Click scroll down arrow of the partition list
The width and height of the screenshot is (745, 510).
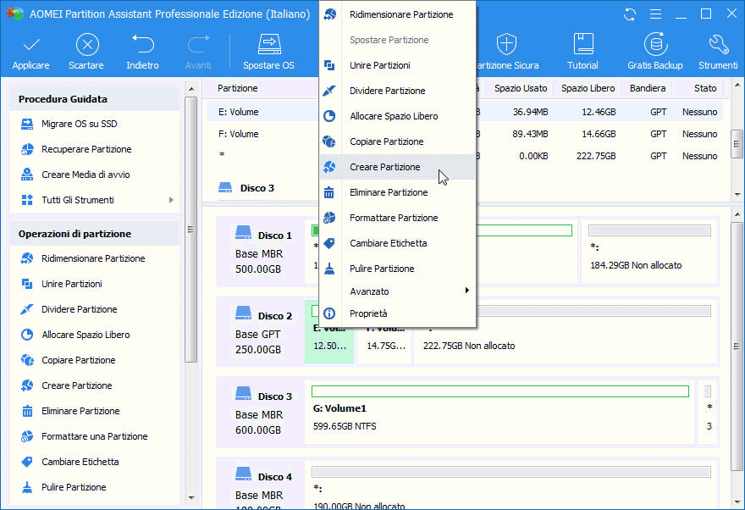pos(737,194)
